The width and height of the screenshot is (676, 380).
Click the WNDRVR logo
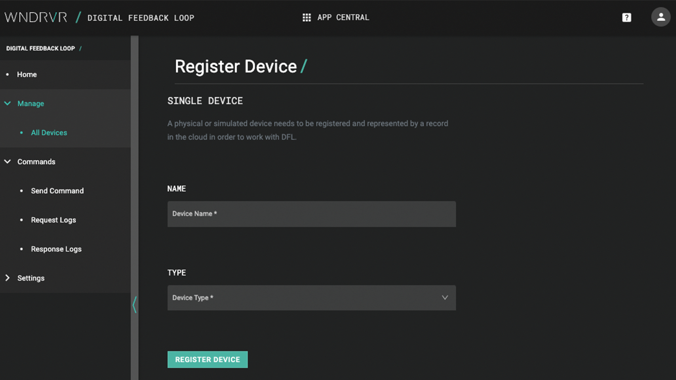pyautogui.click(x=36, y=17)
